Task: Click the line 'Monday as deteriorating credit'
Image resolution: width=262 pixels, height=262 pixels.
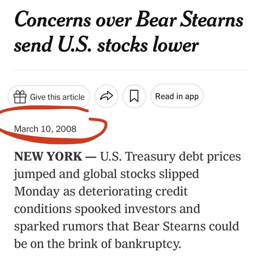Action: [x=101, y=191]
